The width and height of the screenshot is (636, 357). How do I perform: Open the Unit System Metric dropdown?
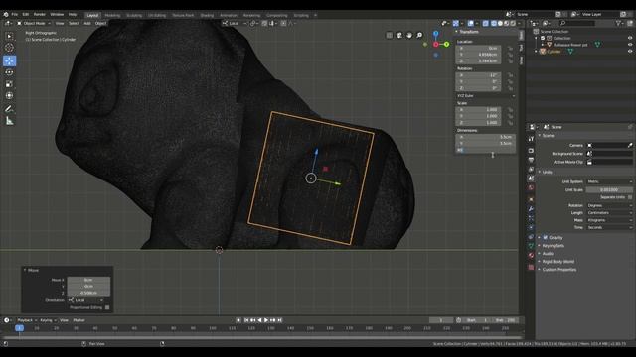pos(609,181)
